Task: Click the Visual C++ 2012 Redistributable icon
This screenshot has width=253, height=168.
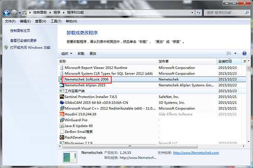Action: pyautogui.click(x=62, y=108)
